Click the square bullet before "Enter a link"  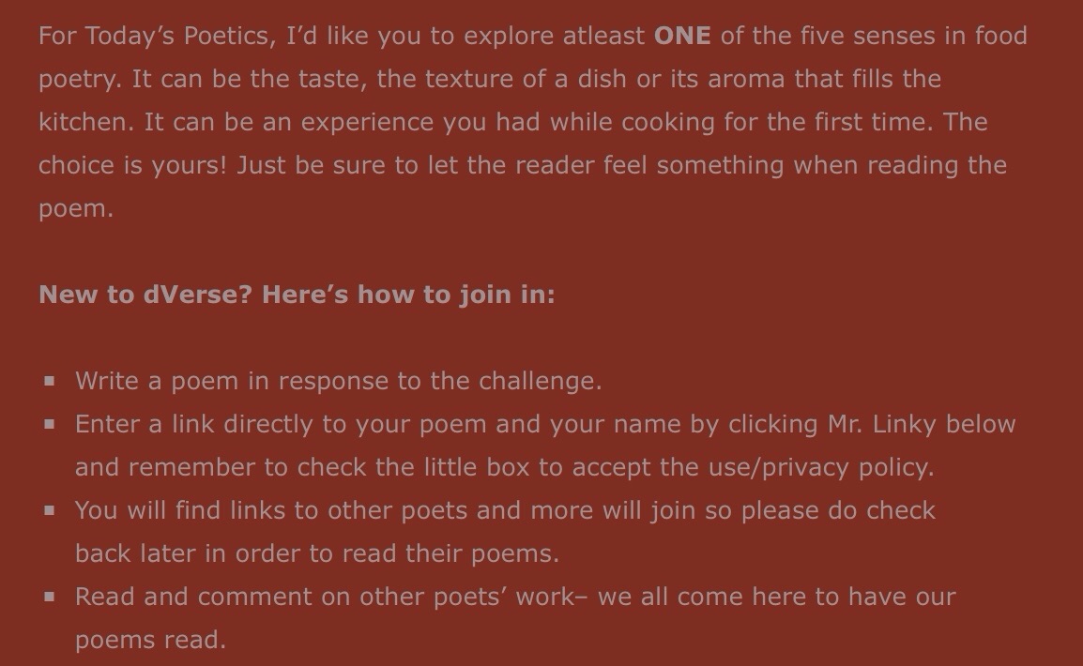pyautogui.click(x=49, y=424)
